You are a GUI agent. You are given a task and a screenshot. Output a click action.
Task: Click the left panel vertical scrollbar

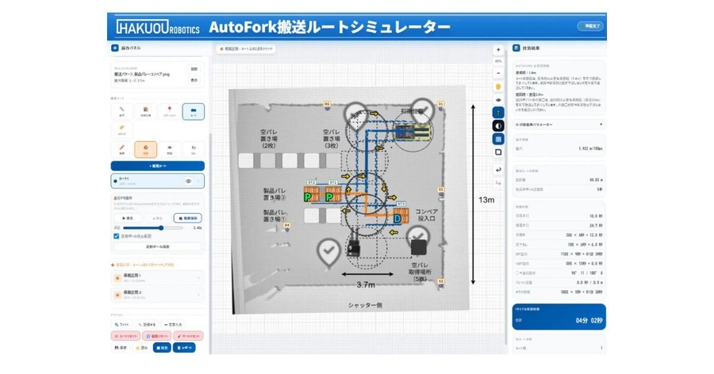210,243
